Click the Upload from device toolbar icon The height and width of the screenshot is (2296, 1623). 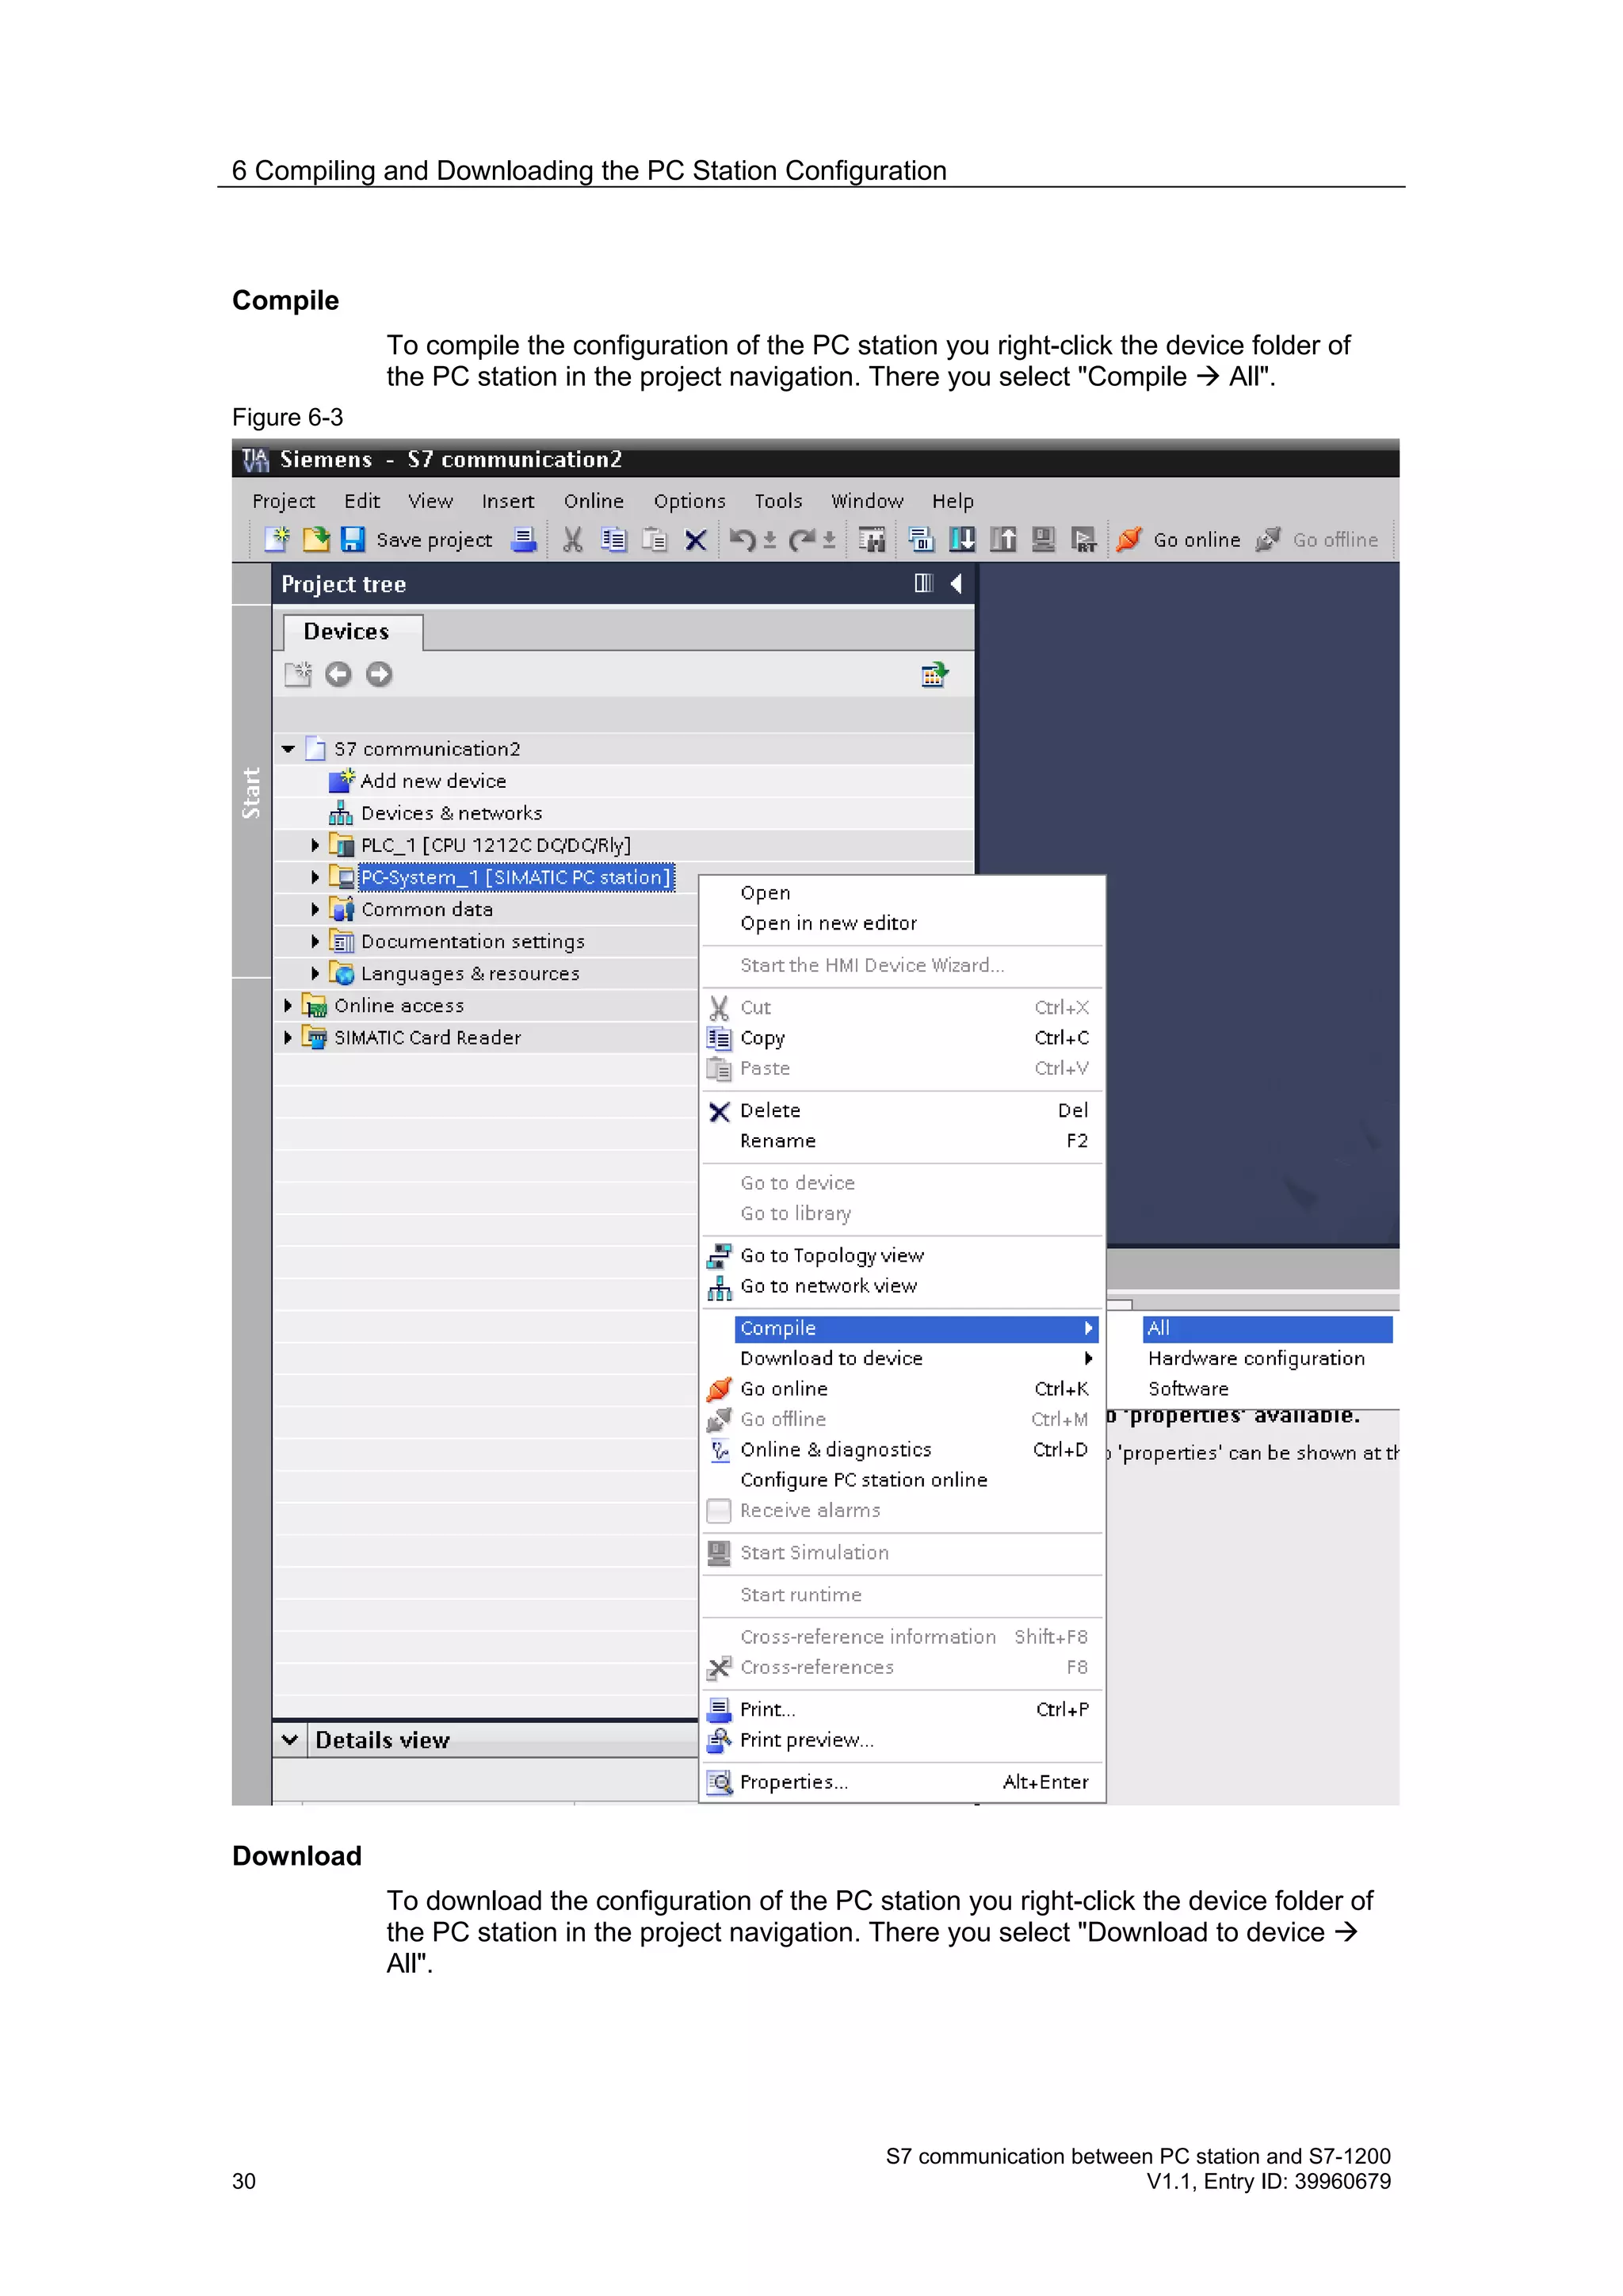1003,539
